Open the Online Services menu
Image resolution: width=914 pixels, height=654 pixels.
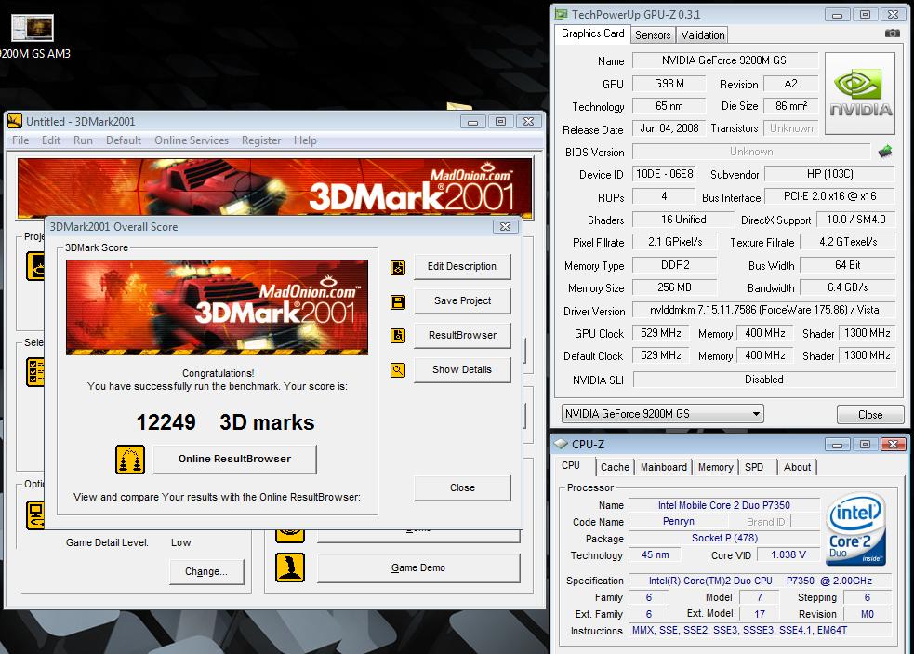point(192,140)
